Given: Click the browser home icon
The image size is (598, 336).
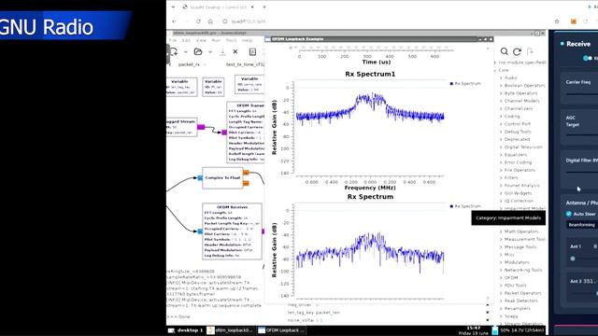Looking at the screenshot, I should coord(210,21).
